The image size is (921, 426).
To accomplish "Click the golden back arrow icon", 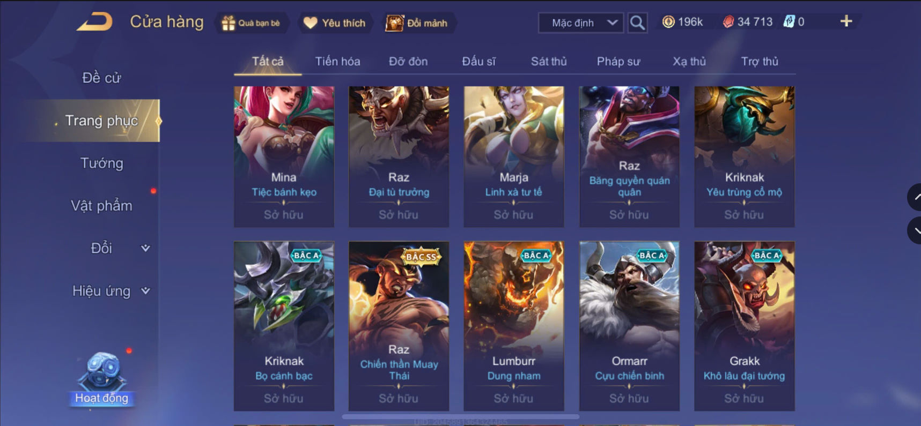I will coord(95,22).
